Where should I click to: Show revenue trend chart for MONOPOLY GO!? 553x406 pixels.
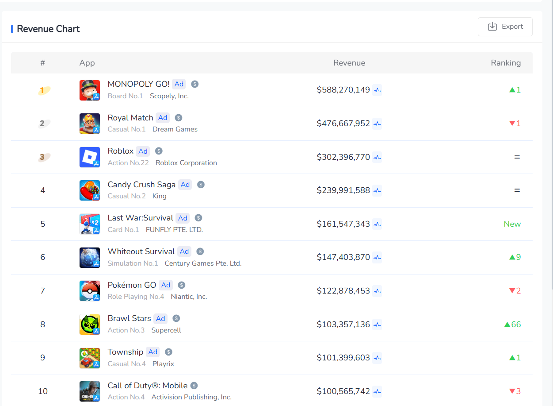[x=377, y=90]
